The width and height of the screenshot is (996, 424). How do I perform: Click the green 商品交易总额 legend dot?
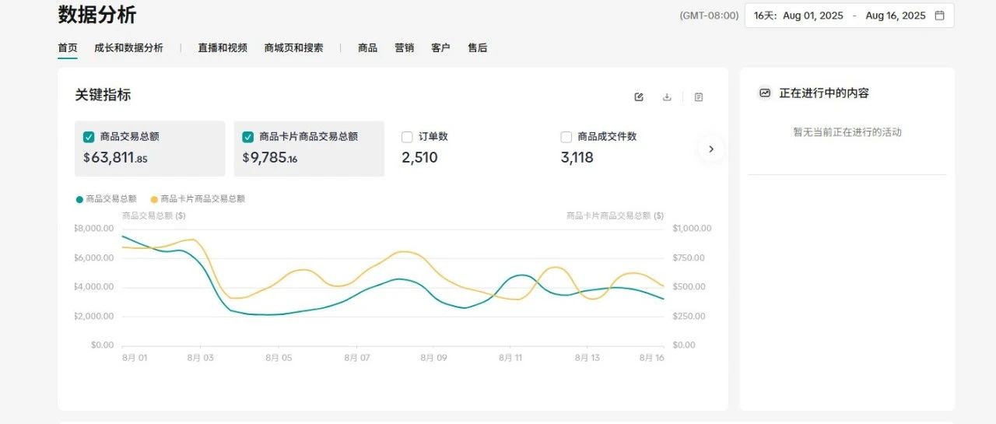[79, 199]
